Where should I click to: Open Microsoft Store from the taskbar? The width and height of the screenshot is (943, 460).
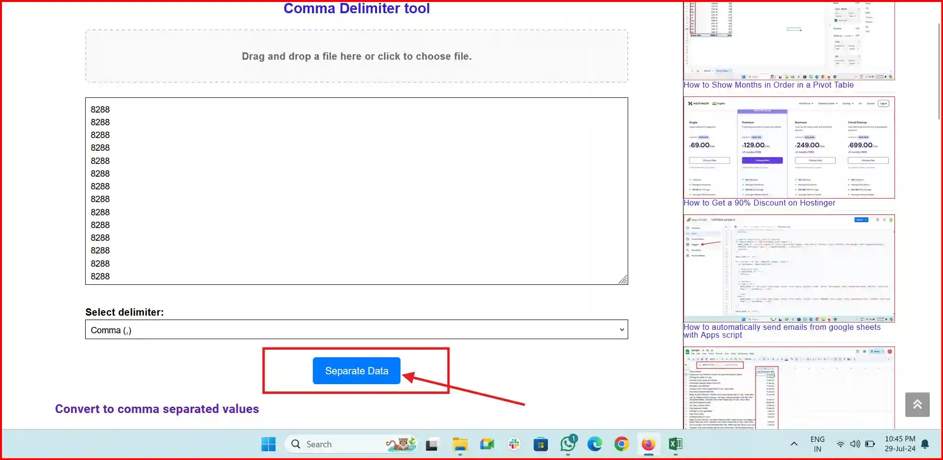541,444
